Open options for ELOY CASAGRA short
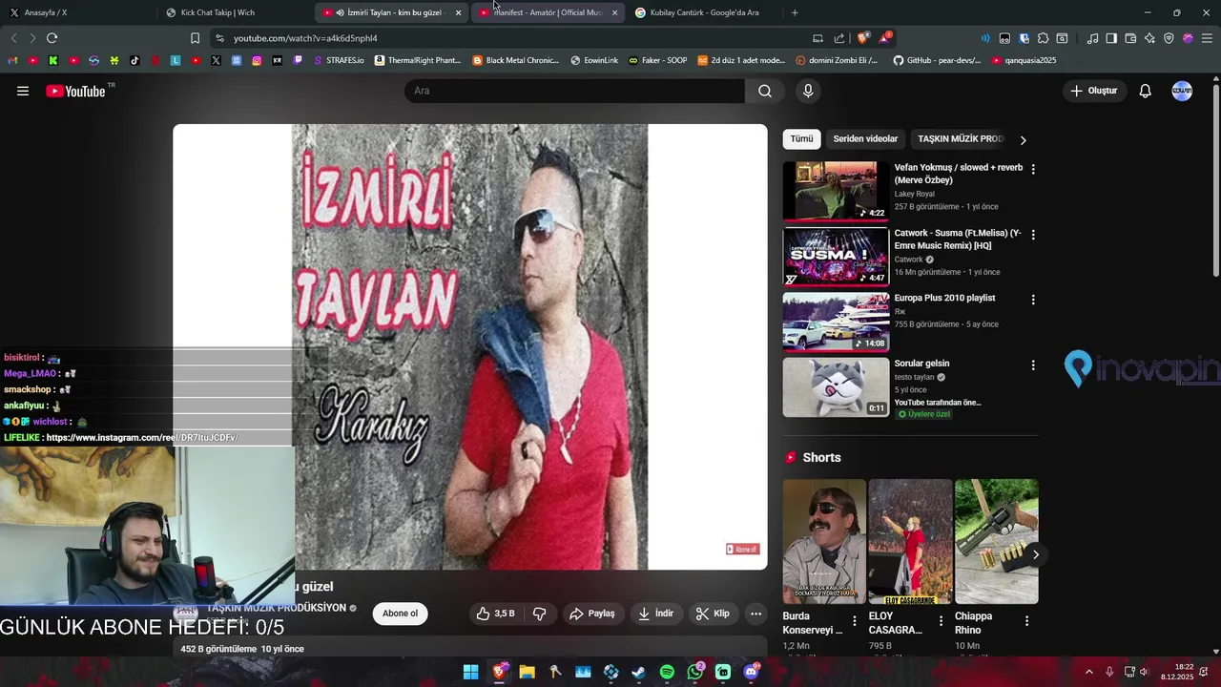The width and height of the screenshot is (1221, 687). point(941,621)
